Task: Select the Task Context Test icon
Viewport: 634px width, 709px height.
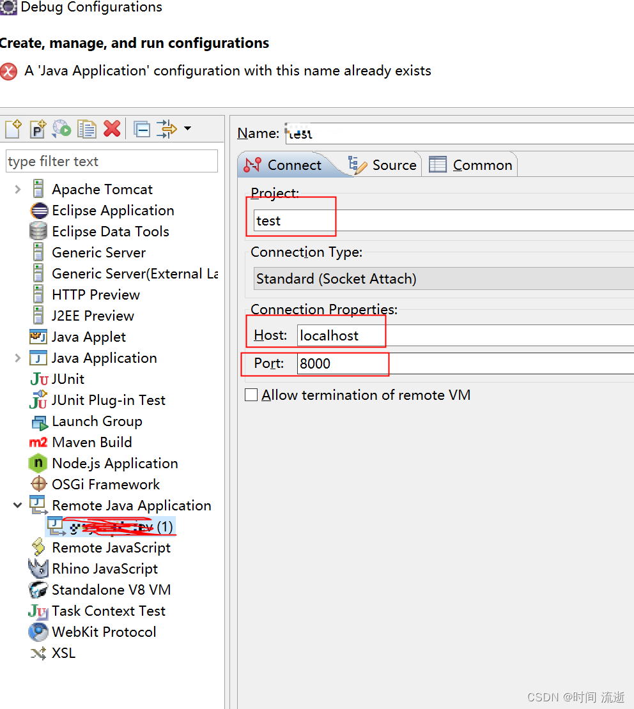Action: coord(38,611)
